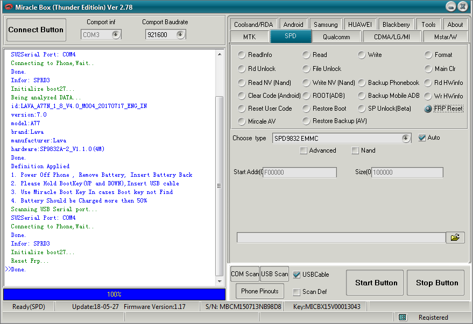Switch to the CDMA/LG/MI tab
The image size is (473, 324).
point(392,37)
